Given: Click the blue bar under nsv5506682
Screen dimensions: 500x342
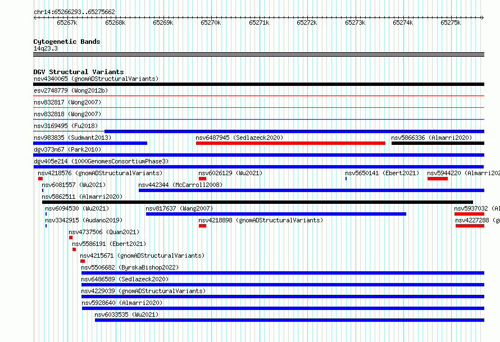Looking at the screenshot, I should [x=283, y=273].
